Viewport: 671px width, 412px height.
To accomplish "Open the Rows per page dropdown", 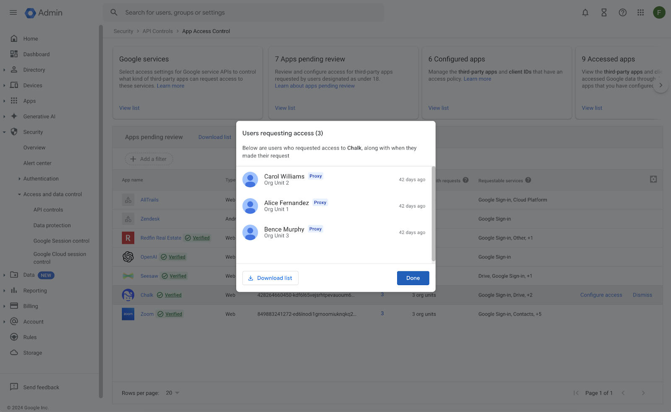I will coord(172,393).
